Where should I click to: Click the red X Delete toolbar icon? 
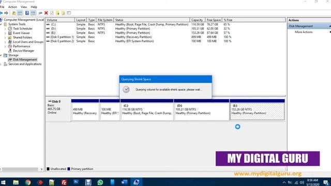(46, 13)
